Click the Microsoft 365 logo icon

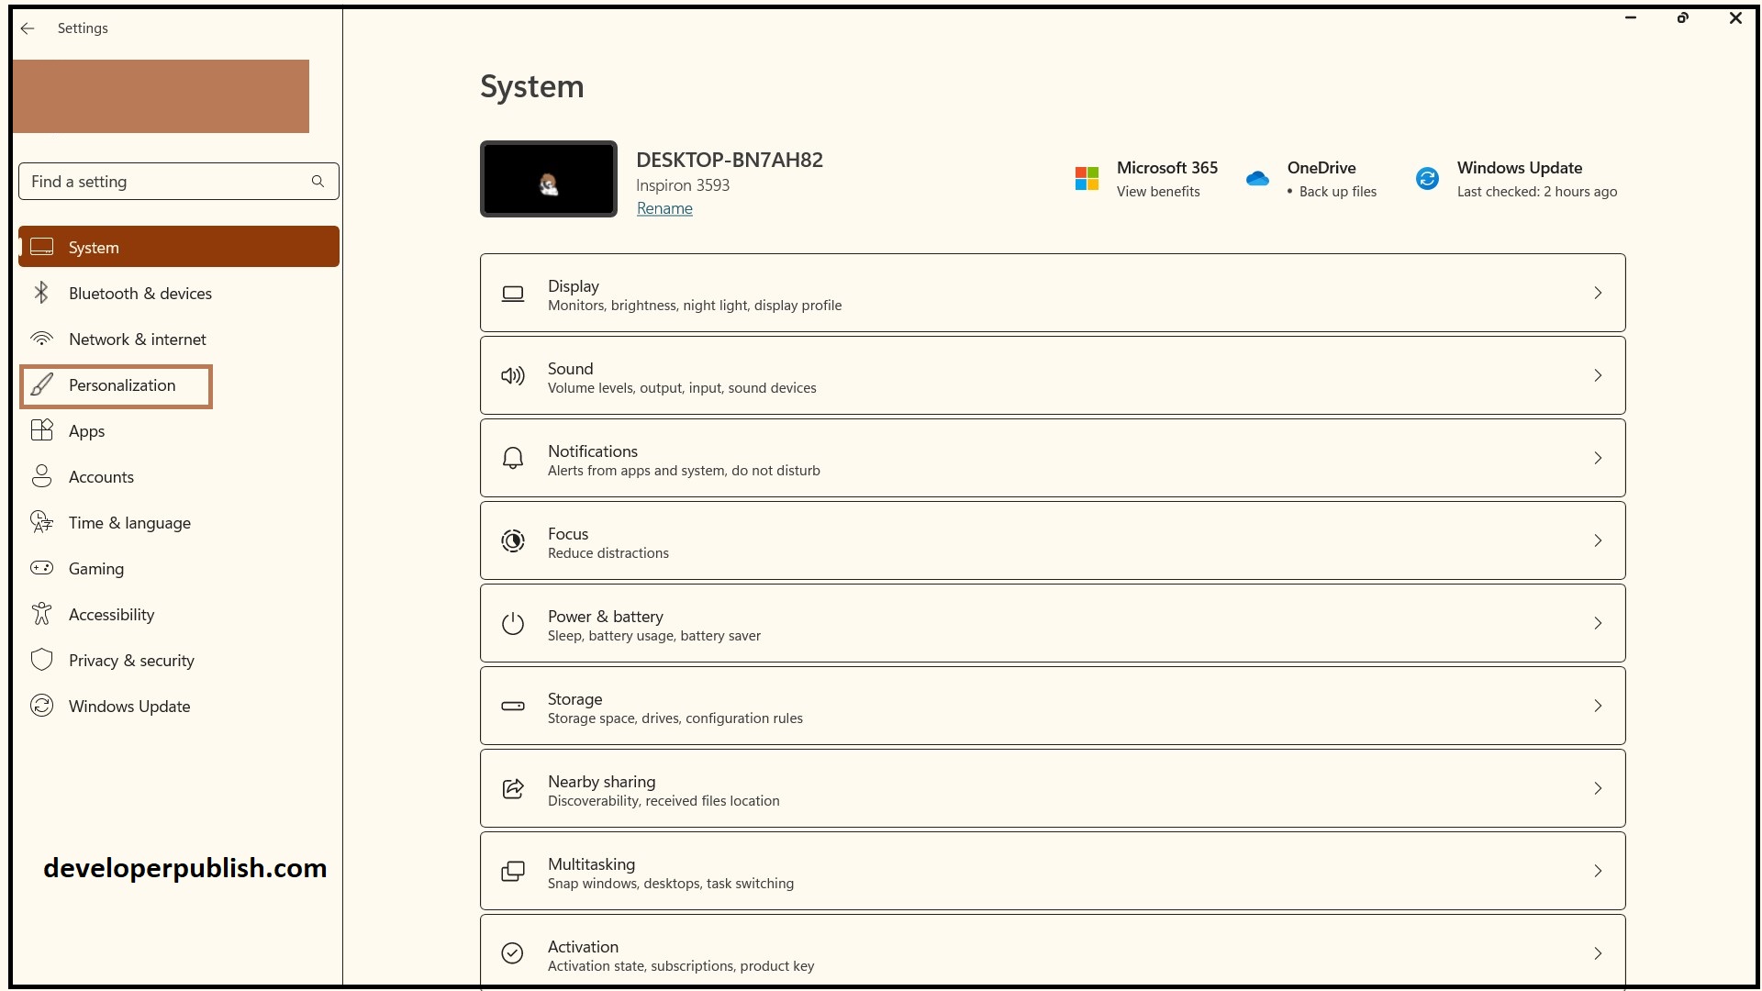(1087, 179)
